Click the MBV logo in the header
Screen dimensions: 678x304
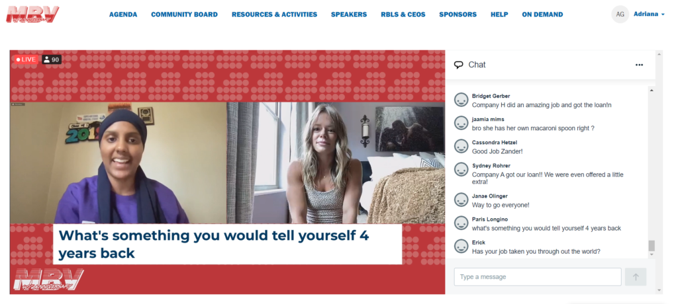pos(32,15)
